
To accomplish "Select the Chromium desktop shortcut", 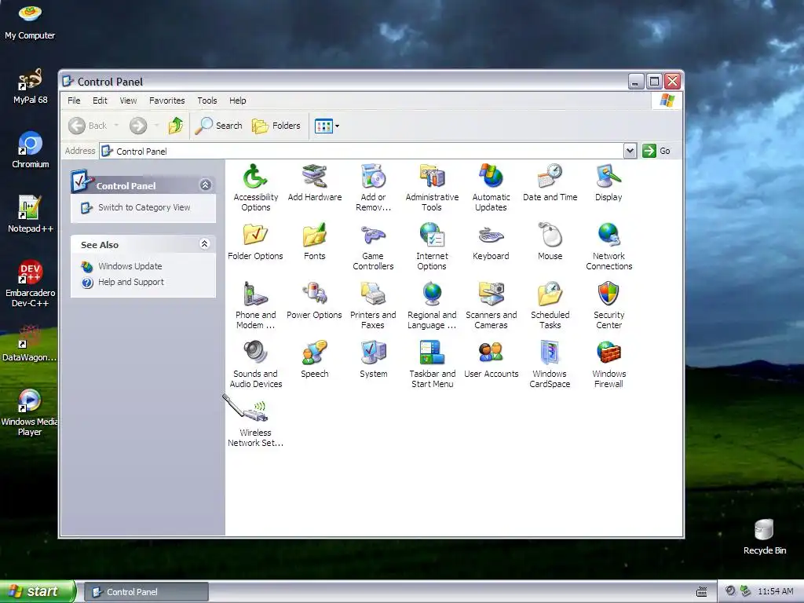I will point(31,150).
